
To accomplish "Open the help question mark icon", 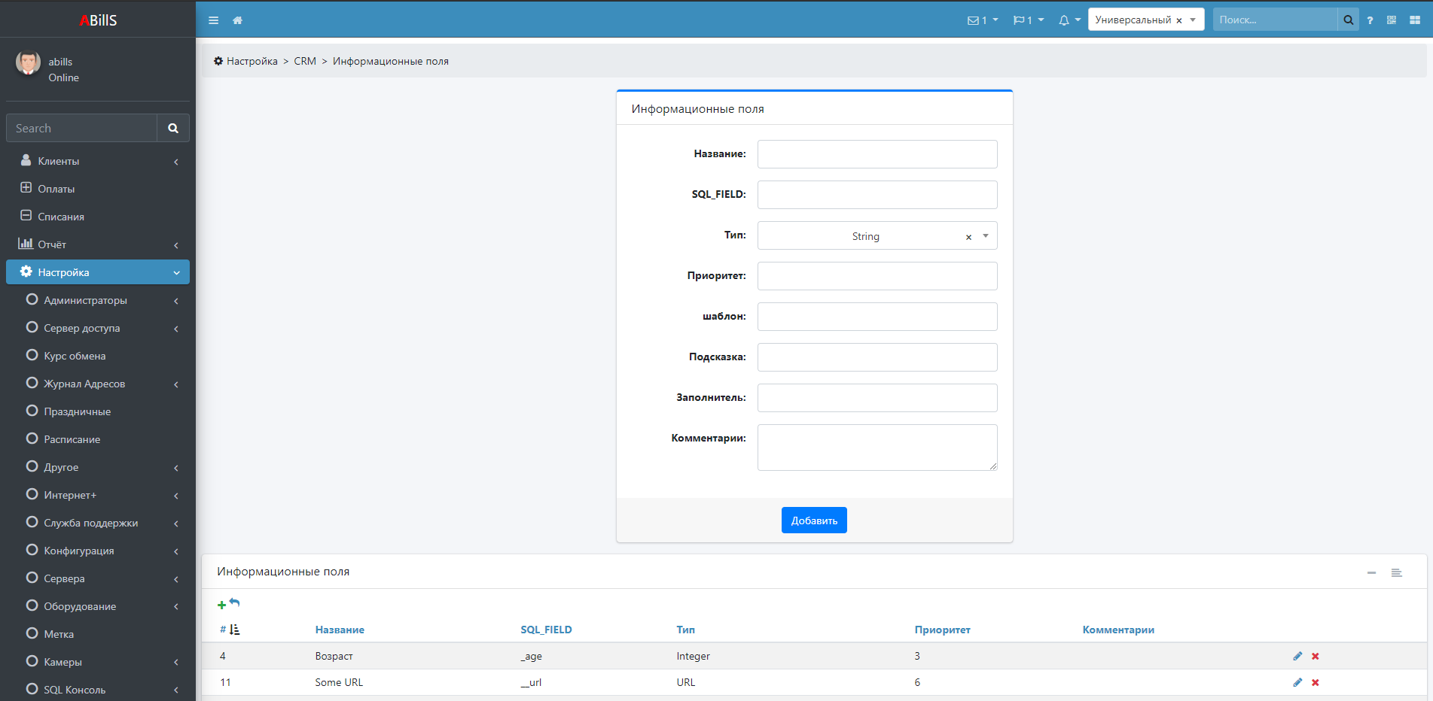I will click(x=1370, y=20).
